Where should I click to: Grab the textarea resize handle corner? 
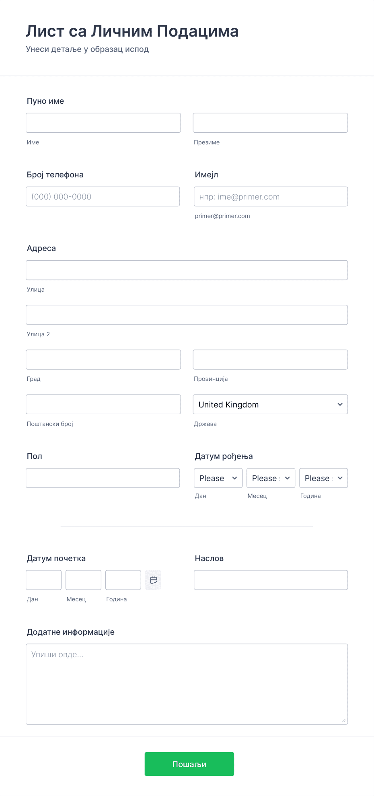pos(344,720)
